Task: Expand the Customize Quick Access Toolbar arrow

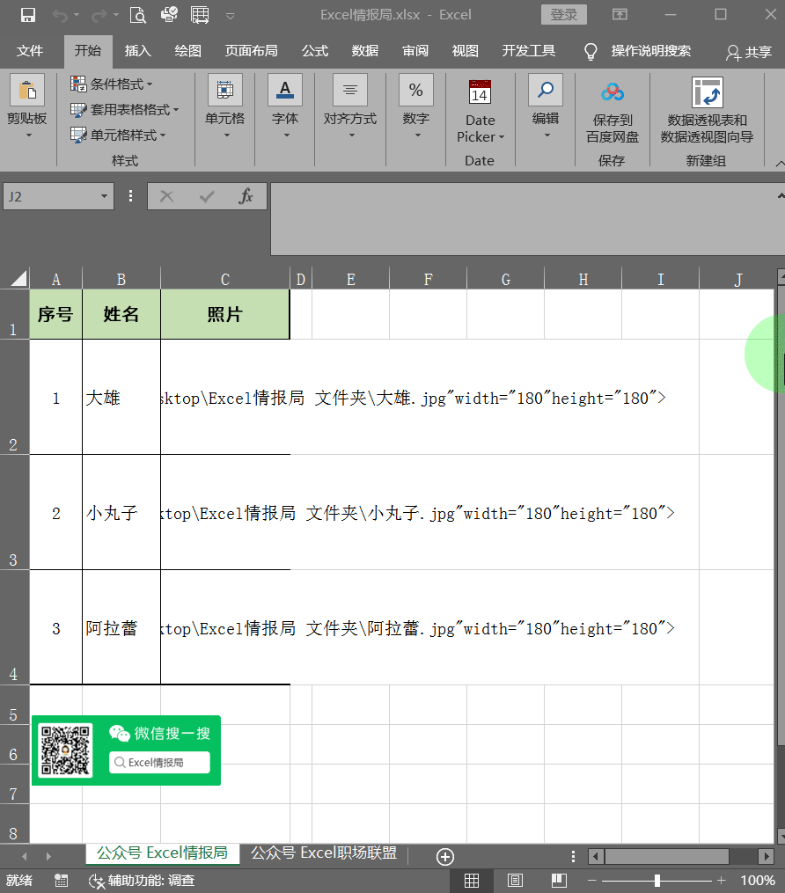Action: coord(231,16)
